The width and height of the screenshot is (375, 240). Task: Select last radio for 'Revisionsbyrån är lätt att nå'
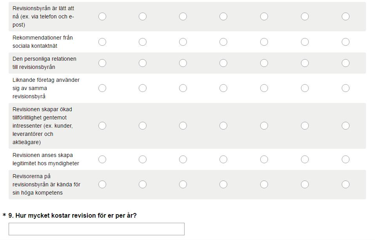(x=345, y=16)
